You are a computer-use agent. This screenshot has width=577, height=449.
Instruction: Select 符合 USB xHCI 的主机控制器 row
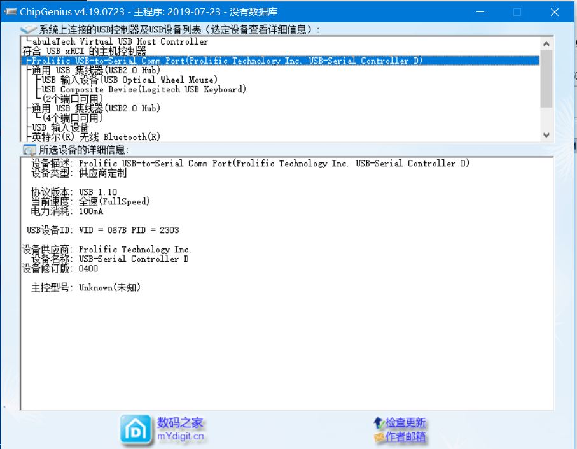[x=281, y=51]
